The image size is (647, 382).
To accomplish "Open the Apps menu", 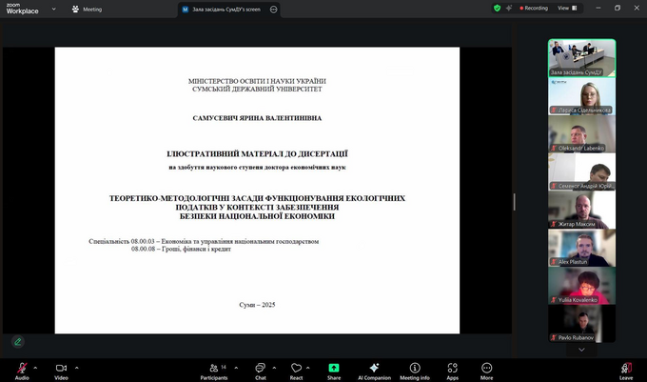I will tap(452, 369).
